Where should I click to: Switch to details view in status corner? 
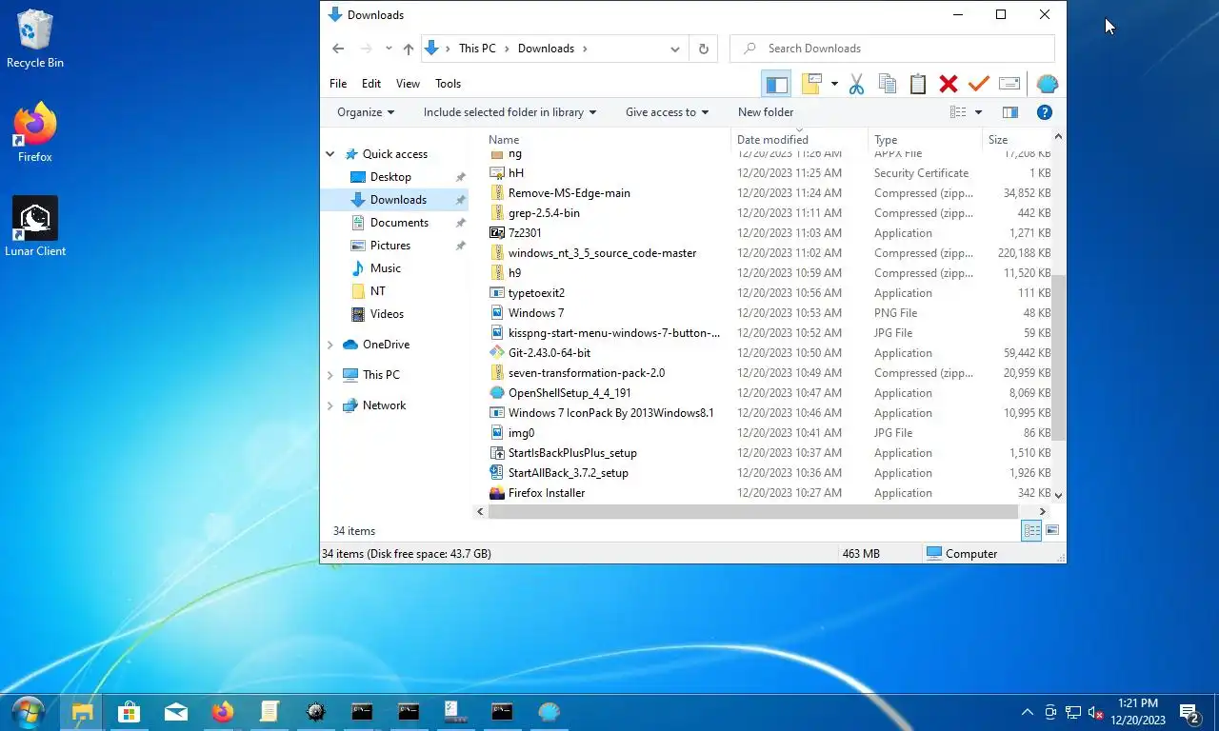[1031, 531]
